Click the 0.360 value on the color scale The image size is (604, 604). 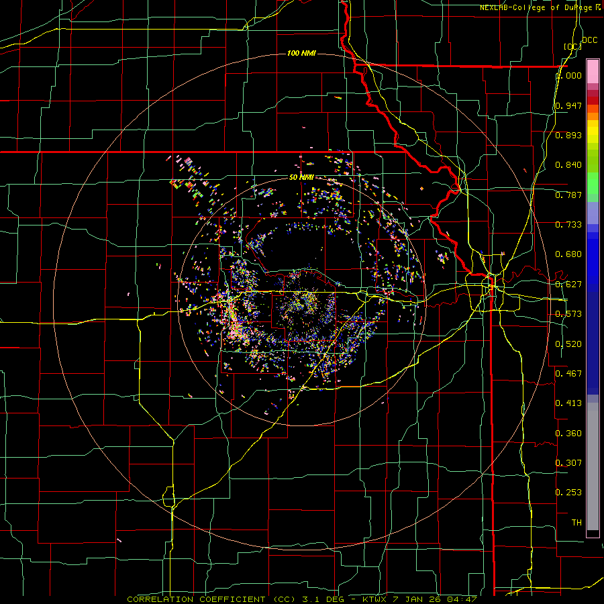tap(568, 434)
